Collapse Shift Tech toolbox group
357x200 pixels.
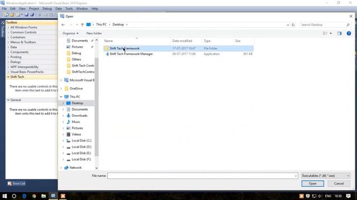pos(8,77)
